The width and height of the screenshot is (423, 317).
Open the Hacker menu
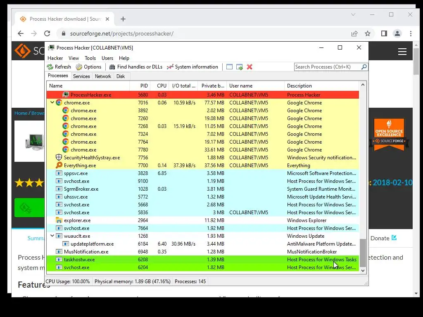(55, 58)
